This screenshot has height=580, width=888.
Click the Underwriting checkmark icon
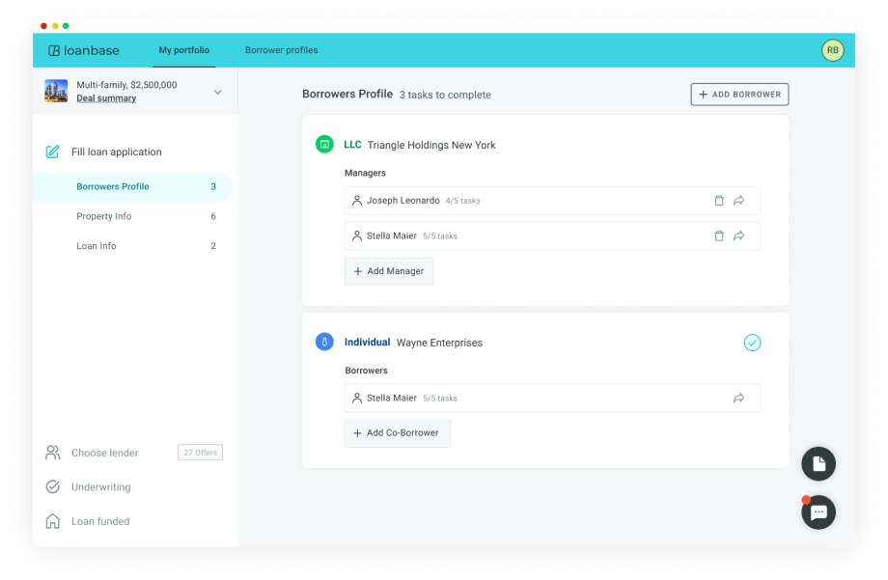point(53,487)
